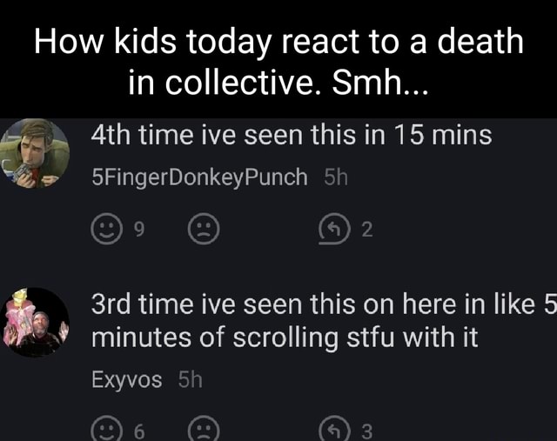Open 5FingerDonkeyPunch's avatar picture

click(32, 152)
